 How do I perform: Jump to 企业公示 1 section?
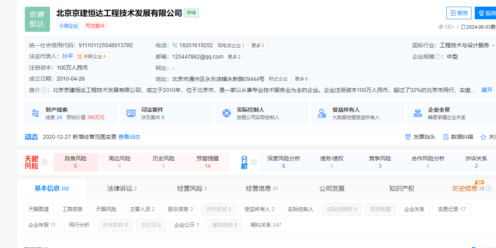pyautogui.click(x=186, y=225)
